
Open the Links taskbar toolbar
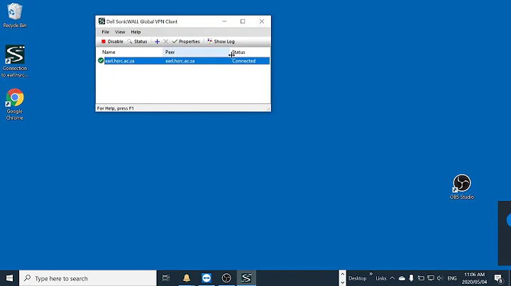click(380, 278)
